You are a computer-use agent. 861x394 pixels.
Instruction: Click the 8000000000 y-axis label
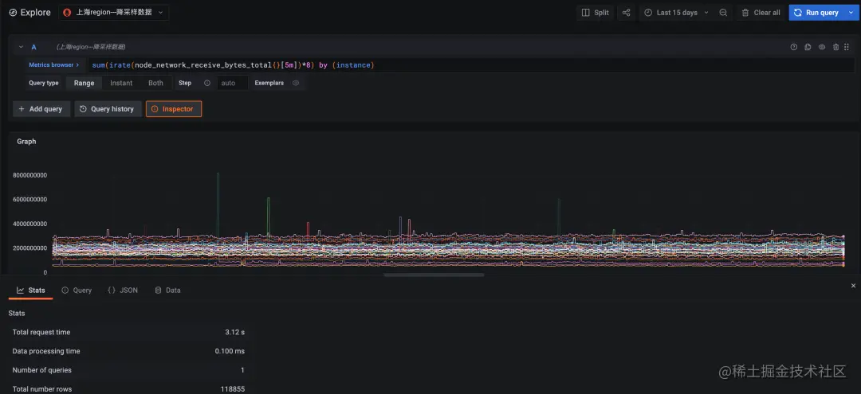tap(29, 175)
